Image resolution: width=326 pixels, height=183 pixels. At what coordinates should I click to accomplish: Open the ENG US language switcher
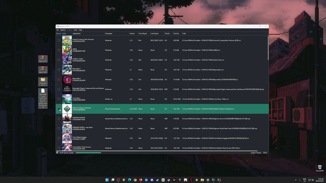pyautogui.click(x=305, y=180)
